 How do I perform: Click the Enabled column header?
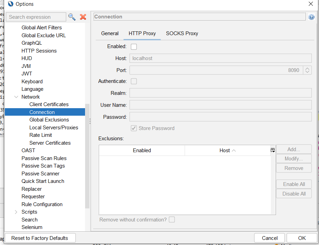[x=142, y=150]
